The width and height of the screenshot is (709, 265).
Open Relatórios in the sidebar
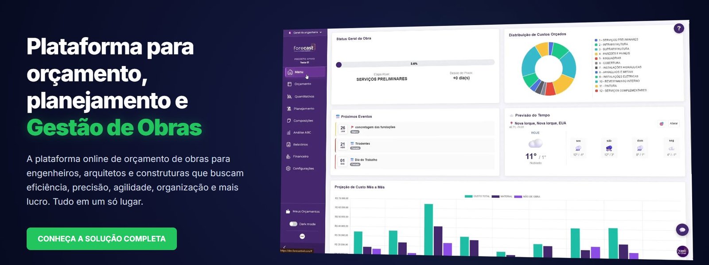(300, 145)
